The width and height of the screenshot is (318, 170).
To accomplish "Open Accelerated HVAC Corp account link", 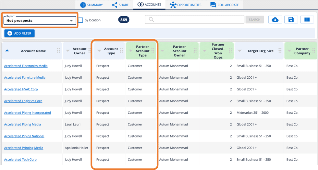I will (21, 89).
